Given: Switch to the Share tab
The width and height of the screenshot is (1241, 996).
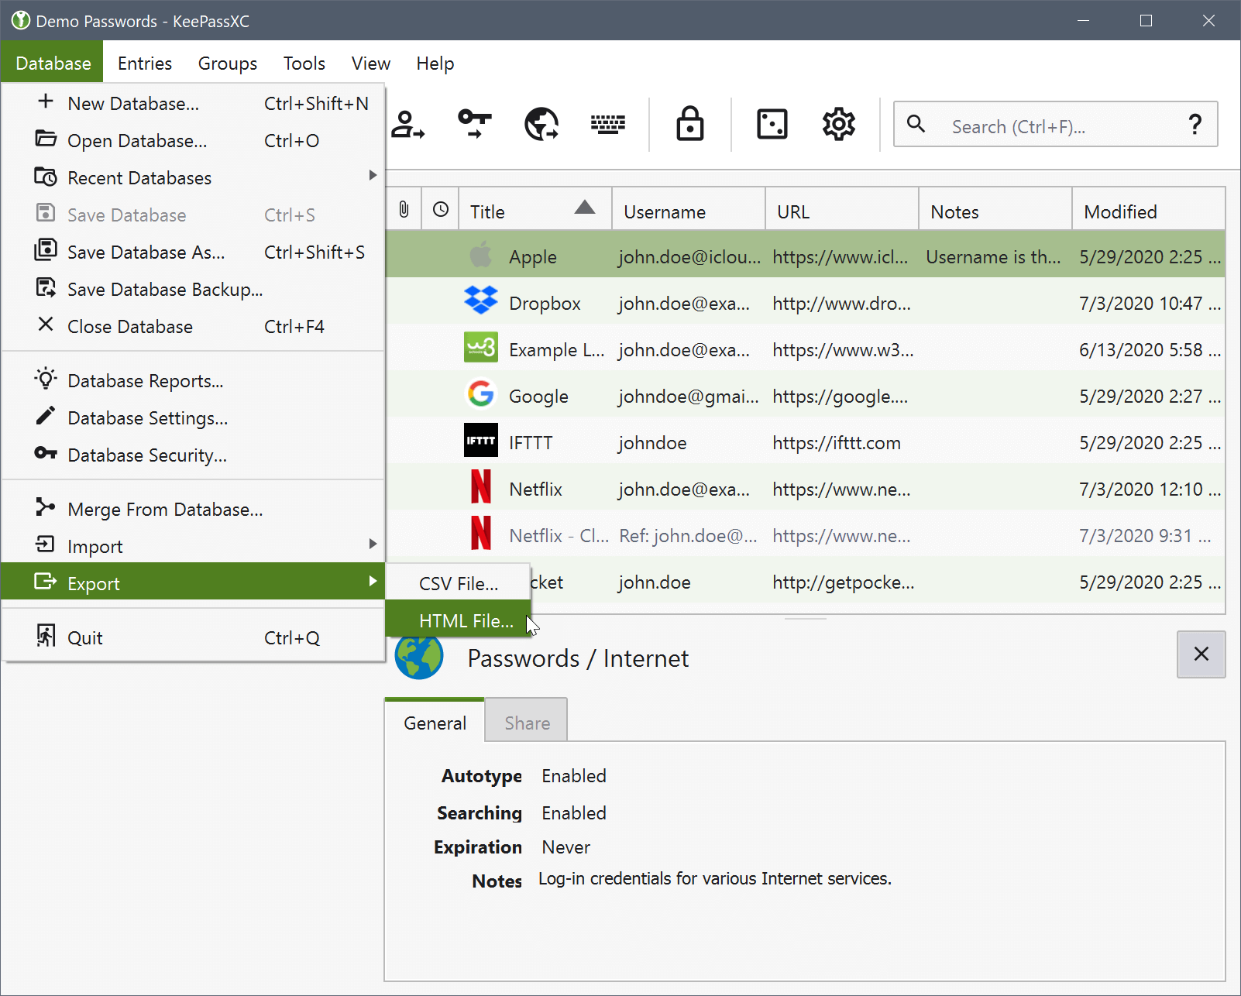Looking at the screenshot, I should coord(527,723).
